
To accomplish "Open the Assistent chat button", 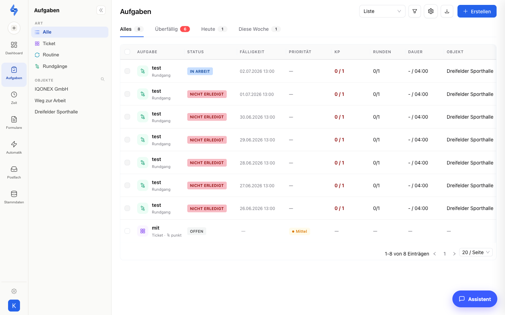I will coord(475,299).
